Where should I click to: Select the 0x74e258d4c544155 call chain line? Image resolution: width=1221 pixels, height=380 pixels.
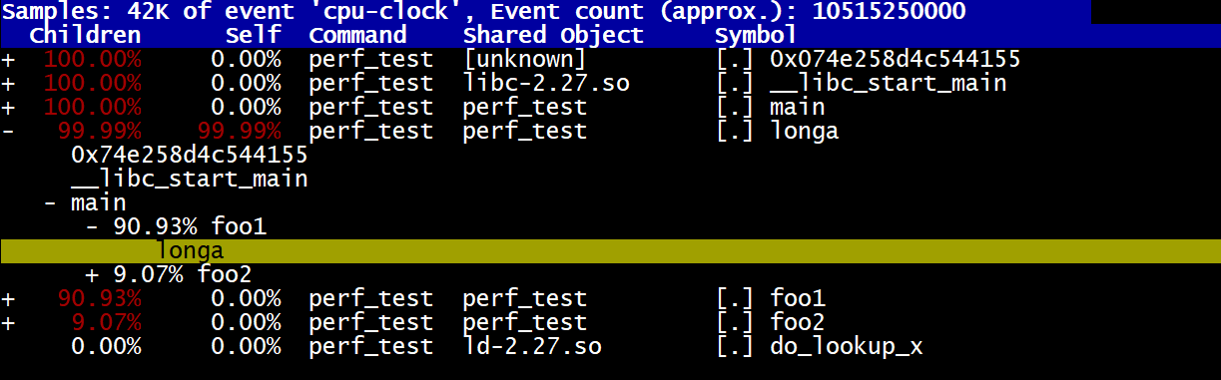189,155
